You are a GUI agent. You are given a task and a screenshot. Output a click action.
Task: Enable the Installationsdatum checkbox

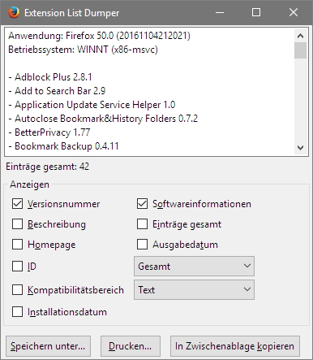click(17, 312)
